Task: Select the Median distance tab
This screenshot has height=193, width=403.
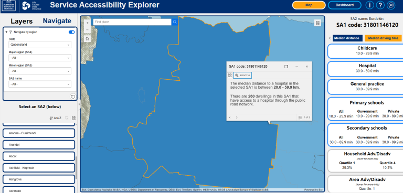Action: point(347,38)
